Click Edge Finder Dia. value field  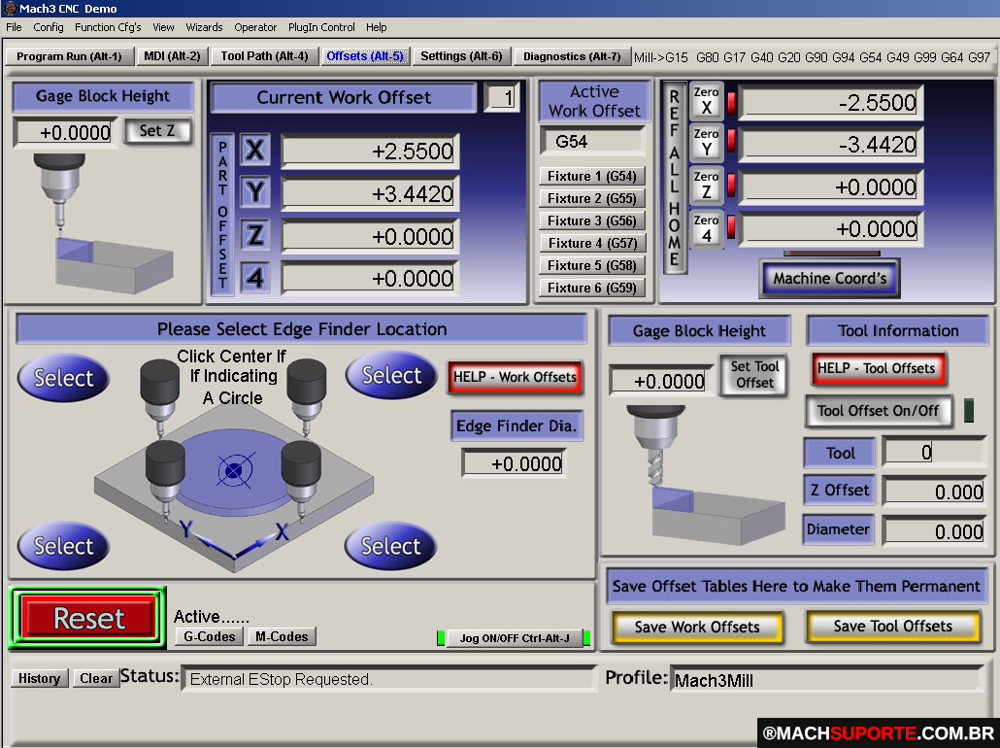(515, 463)
